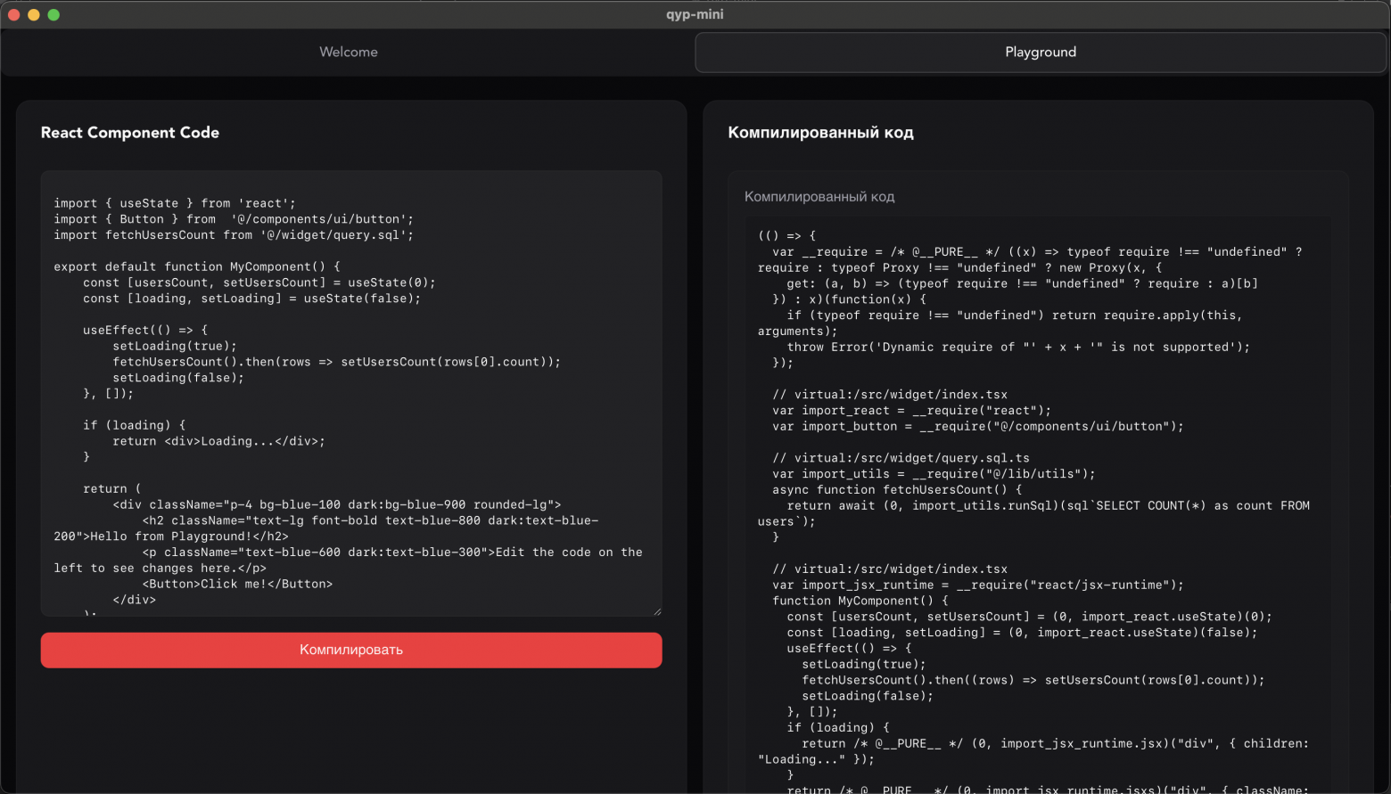The height and width of the screenshot is (794, 1391).
Task: Click the bold "Компилированный код" panel heading
Action: click(x=820, y=132)
